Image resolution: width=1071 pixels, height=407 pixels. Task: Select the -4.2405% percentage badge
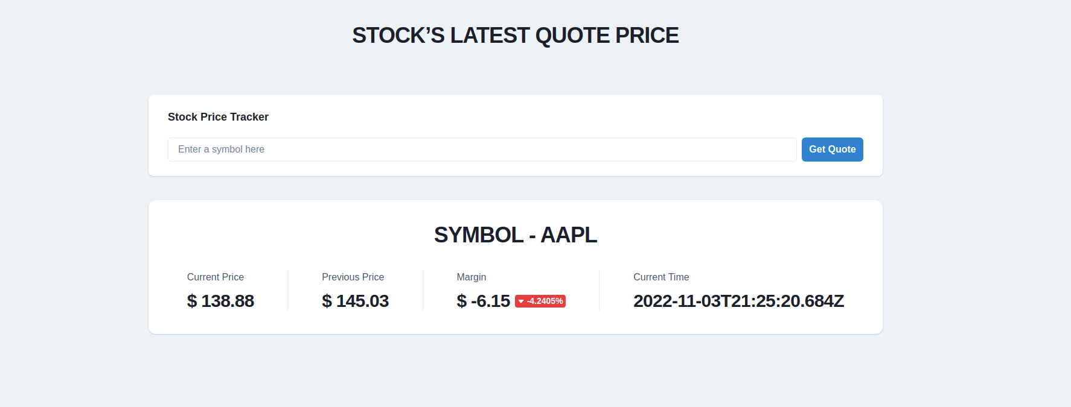pyautogui.click(x=540, y=301)
